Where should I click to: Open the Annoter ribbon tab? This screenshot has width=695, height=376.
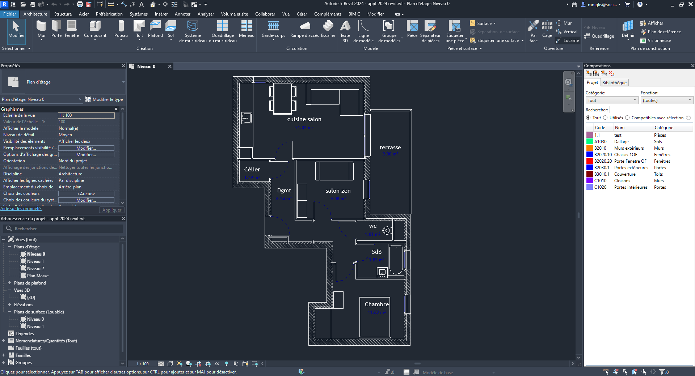[182, 14]
